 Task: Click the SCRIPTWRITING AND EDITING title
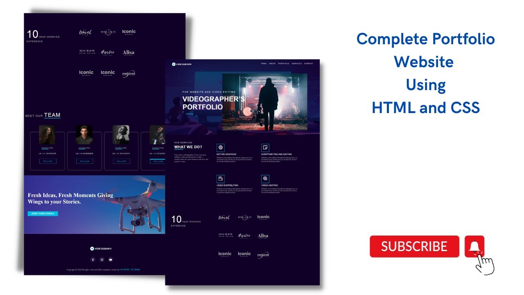pos(276,154)
